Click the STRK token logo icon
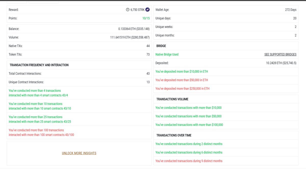Image resolution: width=306 pixels, height=172 pixels. point(148,9)
